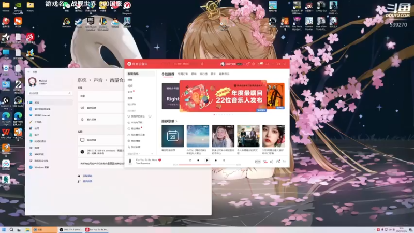
Task: Click first banner carousel dot
Action: click(214, 115)
